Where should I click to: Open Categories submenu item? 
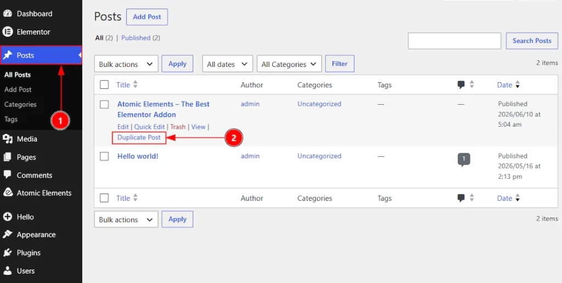point(20,104)
